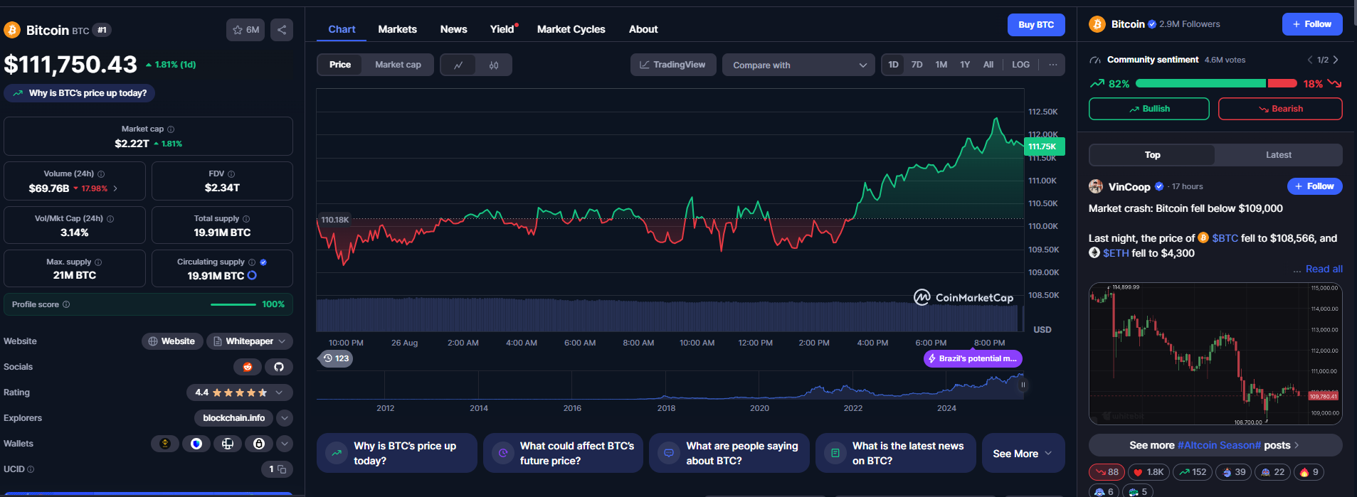The height and width of the screenshot is (497, 1357).
Task: Copy the UCID value 1
Action: pos(282,469)
